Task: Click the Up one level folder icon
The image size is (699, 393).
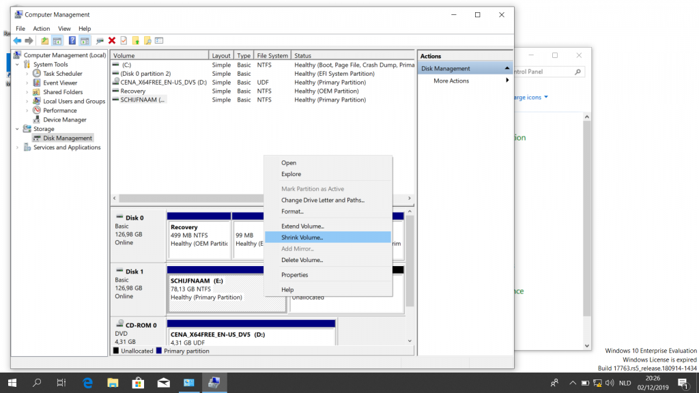Action: pos(44,40)
